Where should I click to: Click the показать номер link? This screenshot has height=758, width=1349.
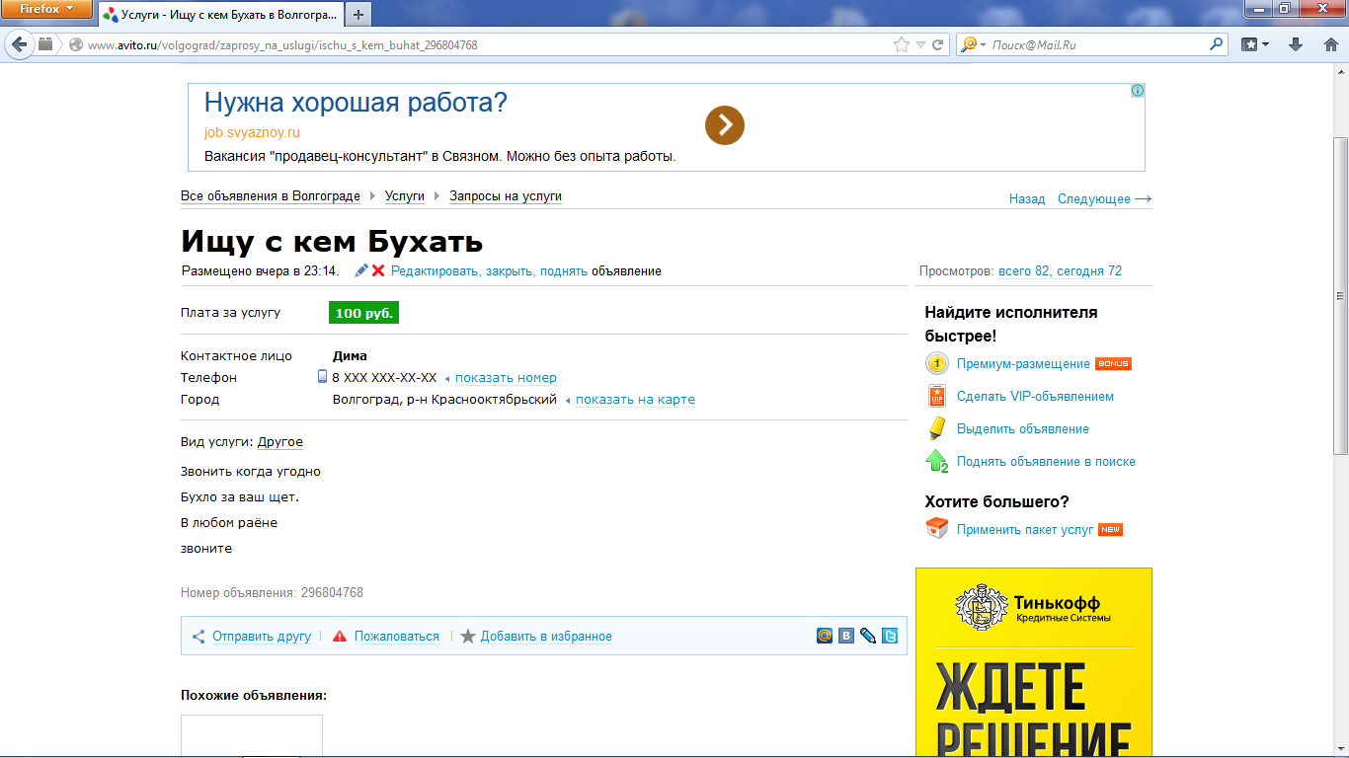(506, 378)
